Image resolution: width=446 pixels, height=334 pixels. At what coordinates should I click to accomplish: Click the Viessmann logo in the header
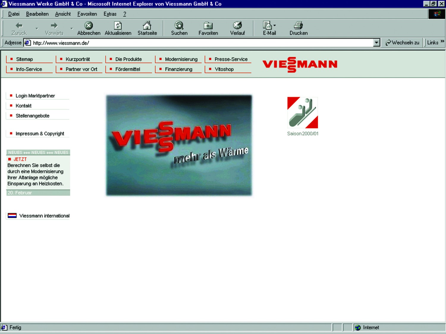(x=300, y=64)
